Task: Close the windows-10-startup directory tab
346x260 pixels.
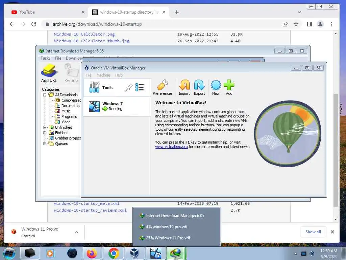Action: (x=164, y=12)
